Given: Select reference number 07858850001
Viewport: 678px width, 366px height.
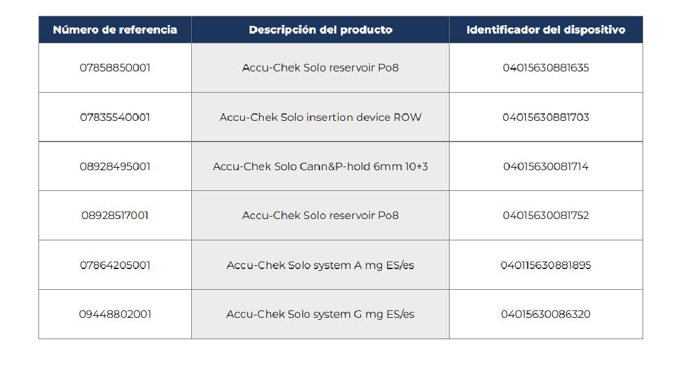Looking at the screenshot, I should pos(115,68).
